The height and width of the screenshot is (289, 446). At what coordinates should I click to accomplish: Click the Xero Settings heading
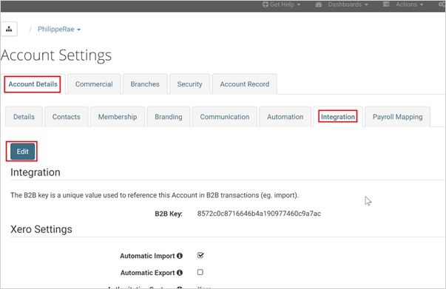click(x=41, y=229)
